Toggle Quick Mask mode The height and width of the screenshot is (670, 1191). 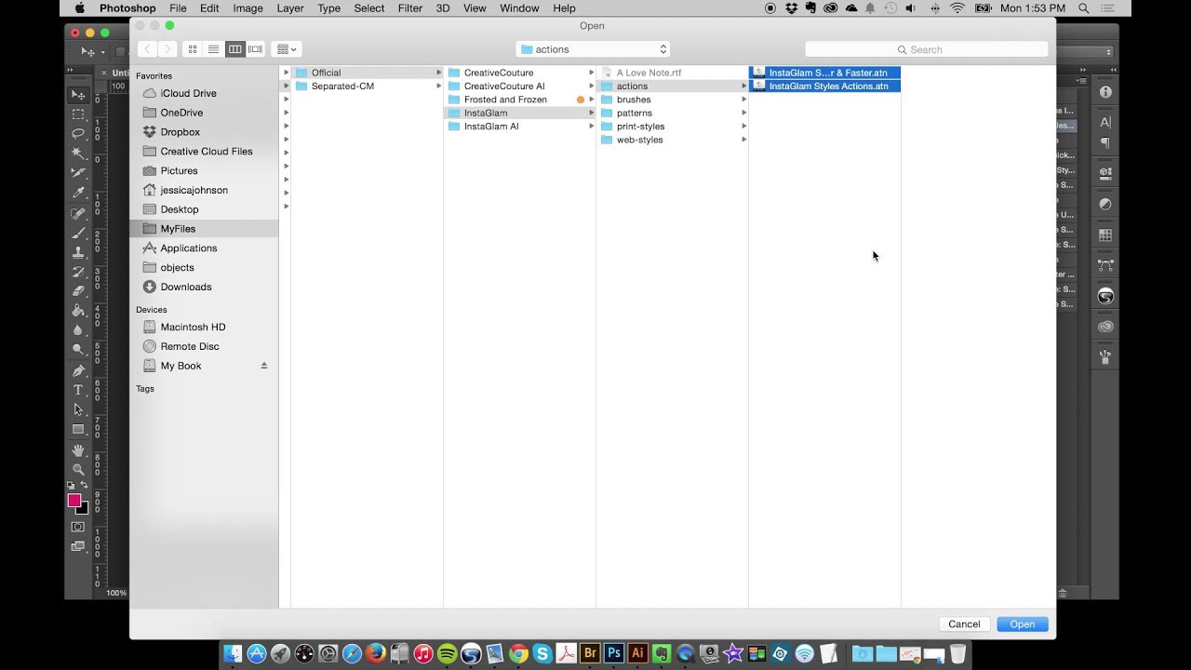[78, 527]
